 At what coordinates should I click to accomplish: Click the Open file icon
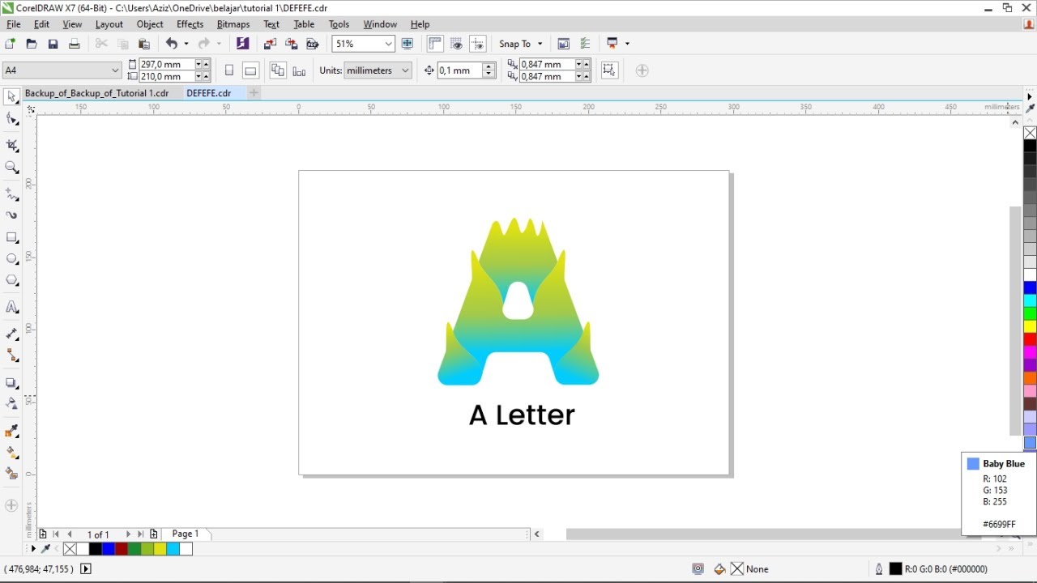pyautogui.click(x=32, y=44)
